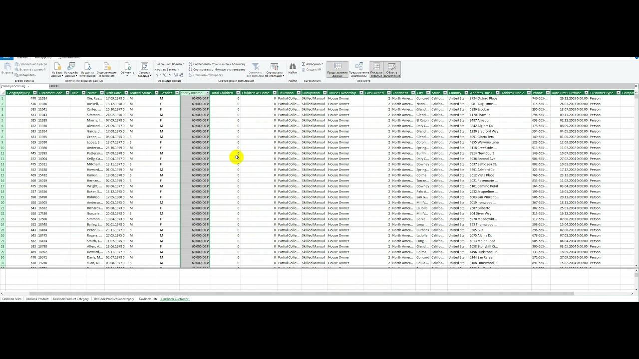The width and height of the screenshot is (639, 359).
Task: Click Create KPI (Создать KPI)
Action: [312, 70]
